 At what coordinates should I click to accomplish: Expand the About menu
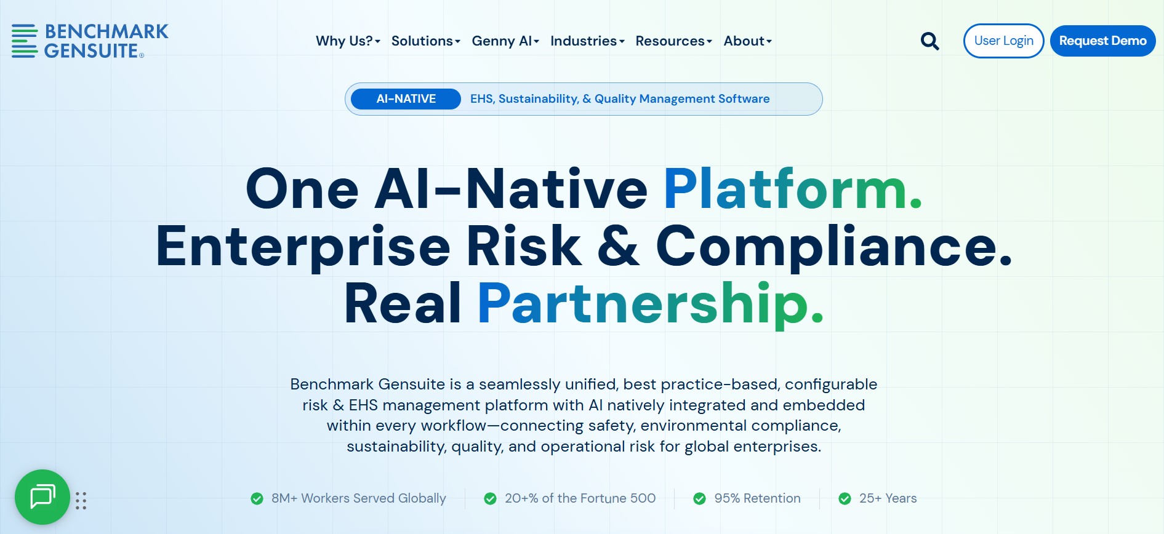[747, 41]
